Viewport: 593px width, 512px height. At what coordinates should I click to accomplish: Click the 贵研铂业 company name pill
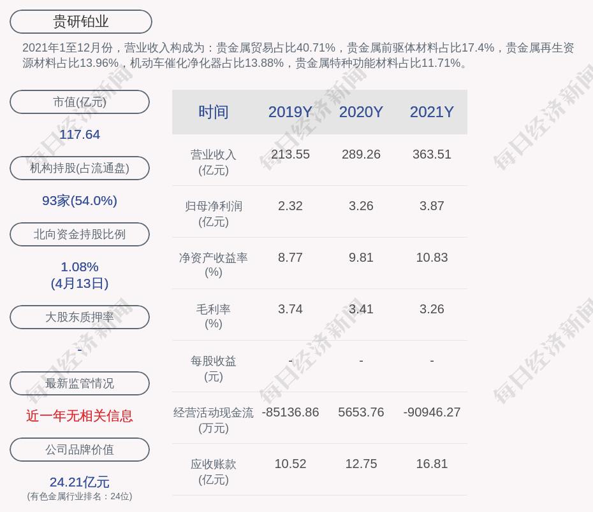(80, 22)
